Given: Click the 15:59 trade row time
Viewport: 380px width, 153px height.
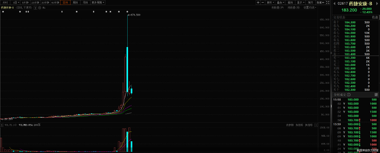Looking at the screenshot, I should (337, 124).
